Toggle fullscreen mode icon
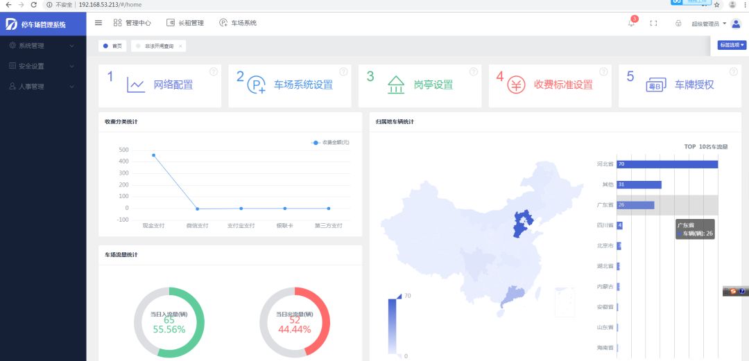The height and width of the screenshot is (361, 749). click(x=653, y=24)
